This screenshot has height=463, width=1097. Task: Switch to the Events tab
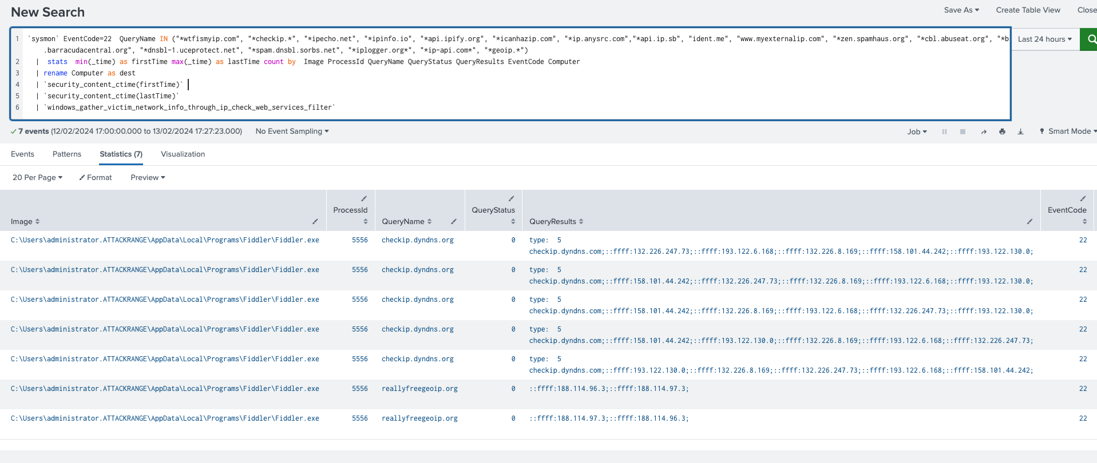pyautogui.click(x=22, y=154)
